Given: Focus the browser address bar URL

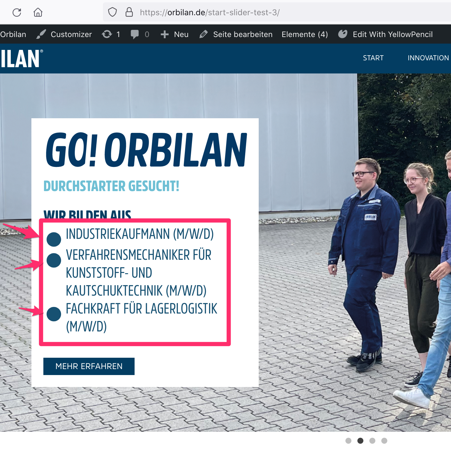Looking at the screenshot, I should point(210,12).
